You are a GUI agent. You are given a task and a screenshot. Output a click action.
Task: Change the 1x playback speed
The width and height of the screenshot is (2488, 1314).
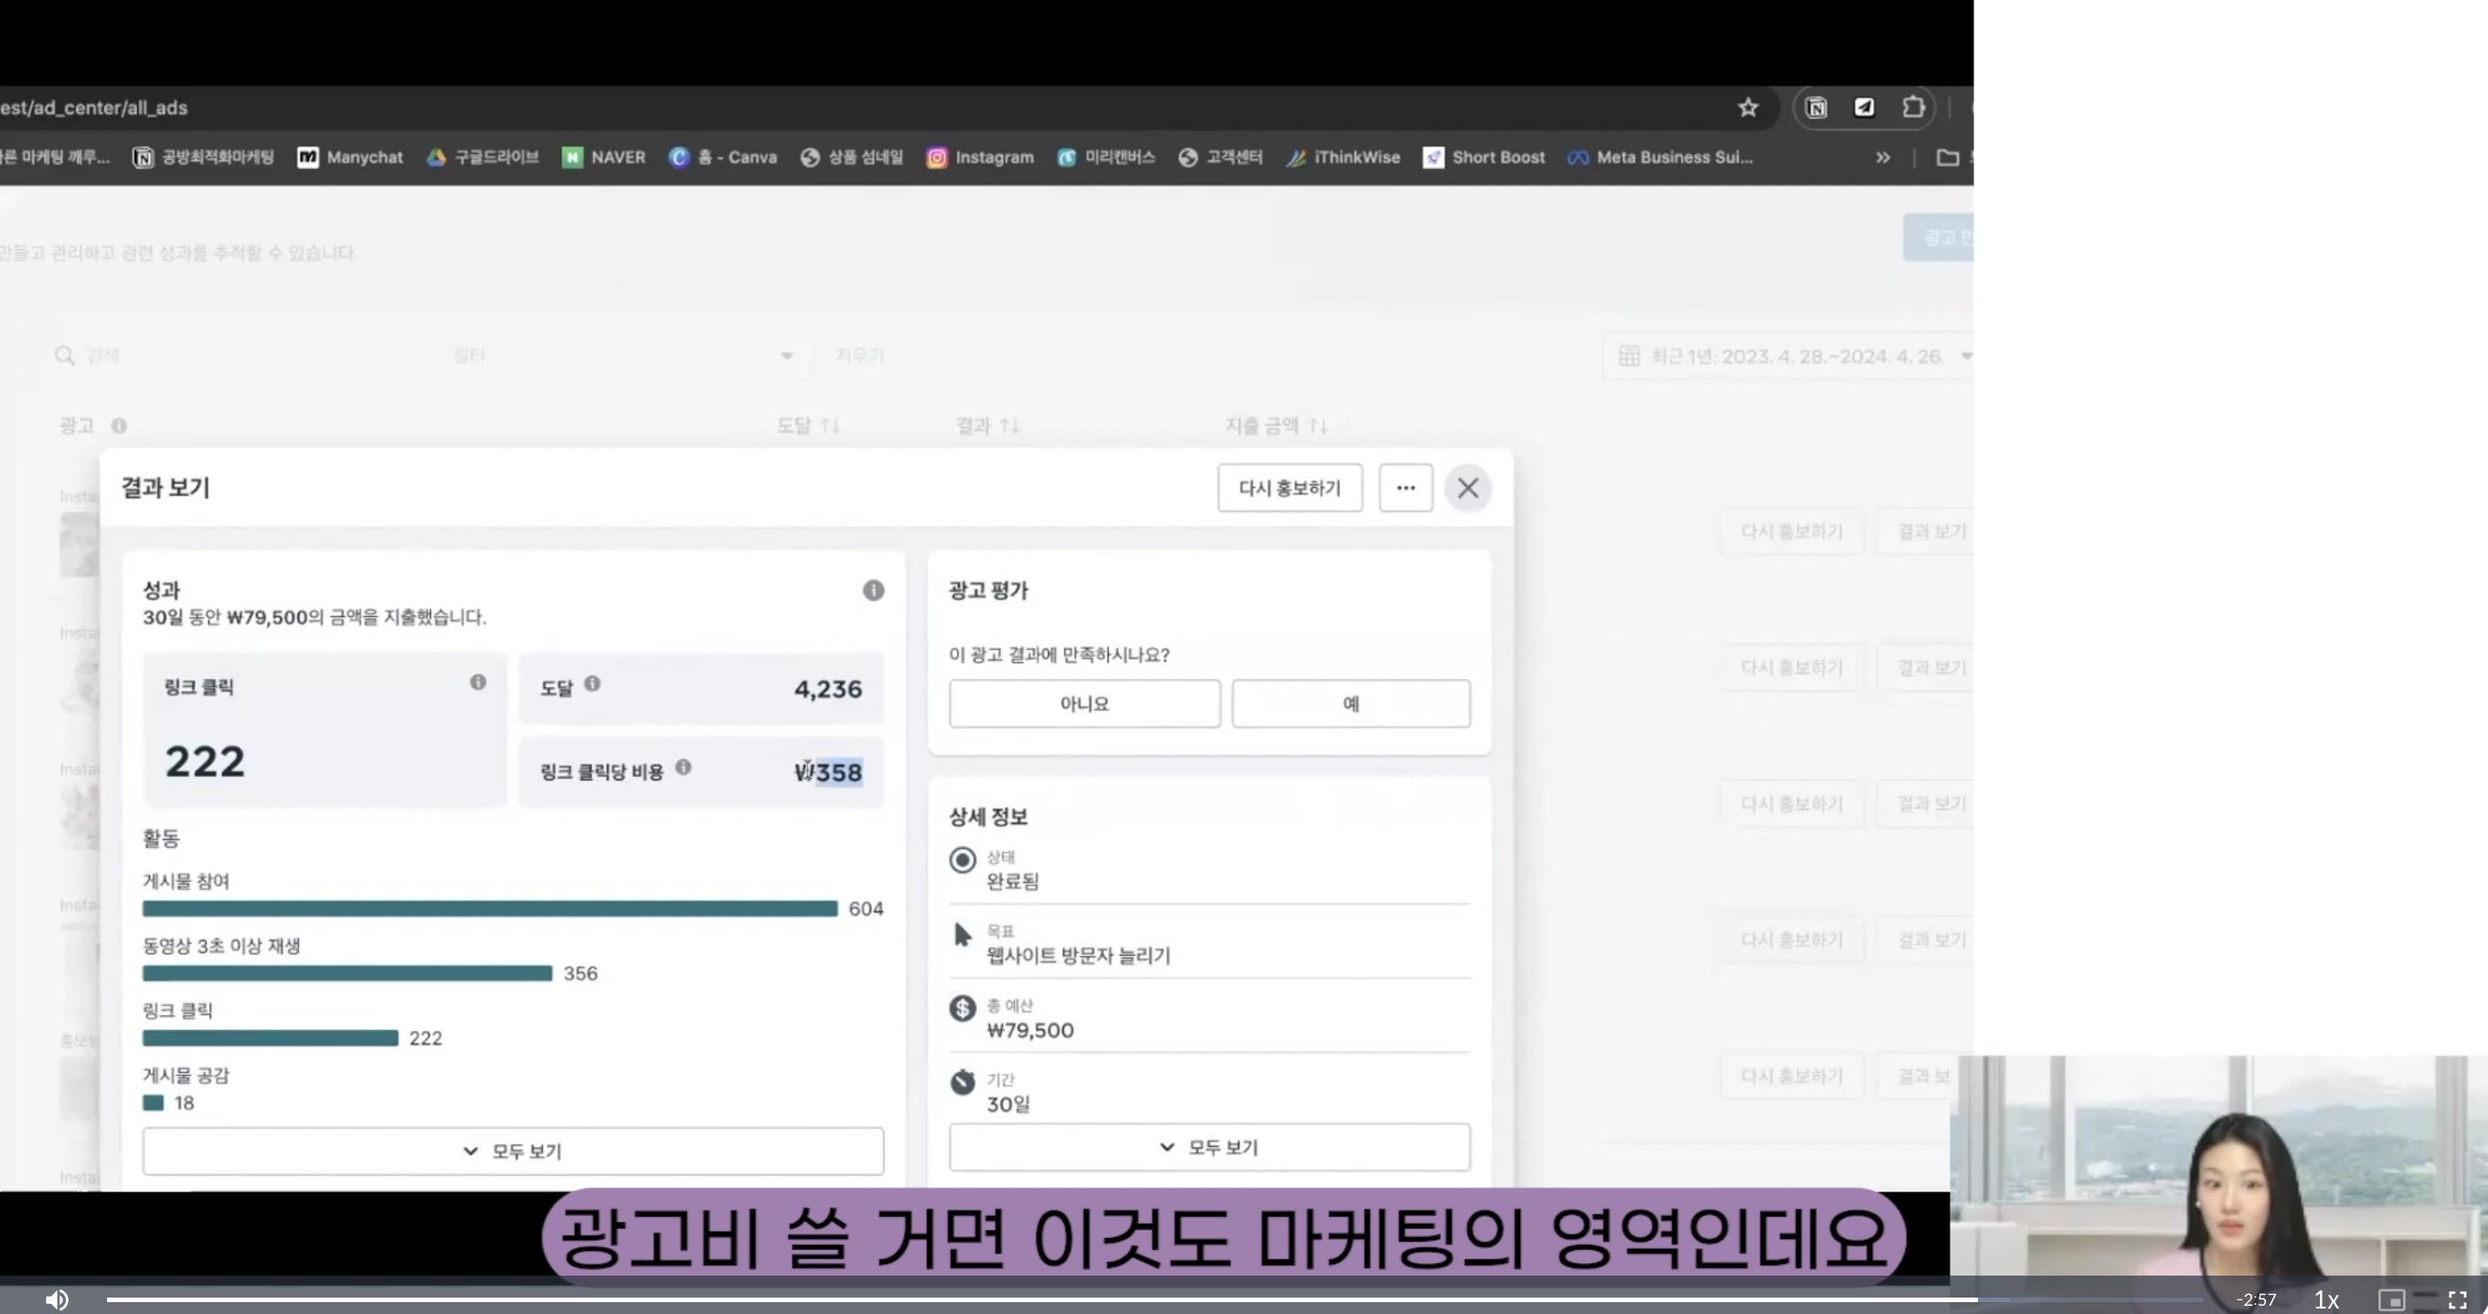click(2325, 1299)
